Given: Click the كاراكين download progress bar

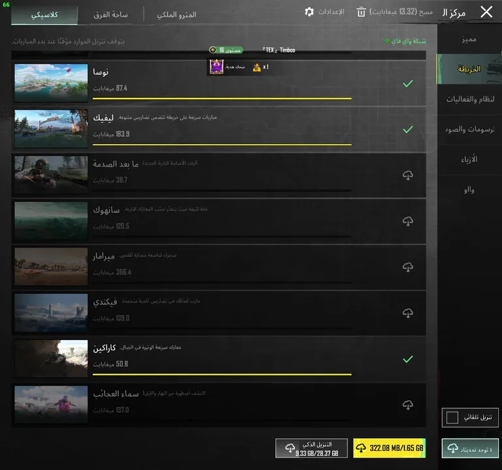Looking at the screenshot, I should [222, 374].
